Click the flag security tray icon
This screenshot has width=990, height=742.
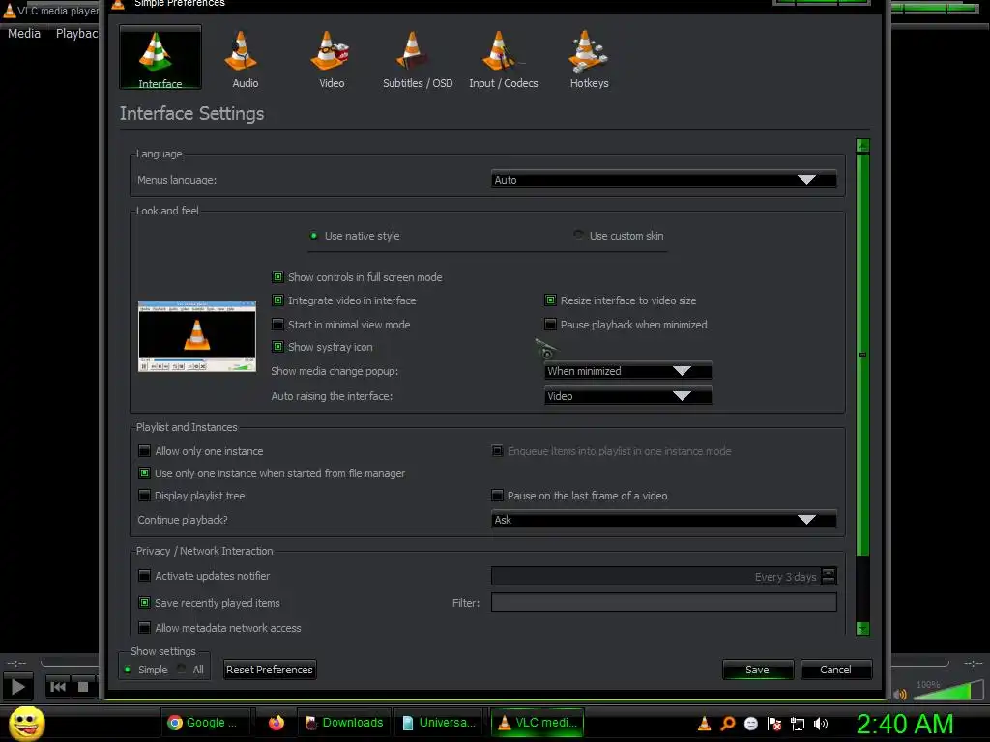(774, 724)
